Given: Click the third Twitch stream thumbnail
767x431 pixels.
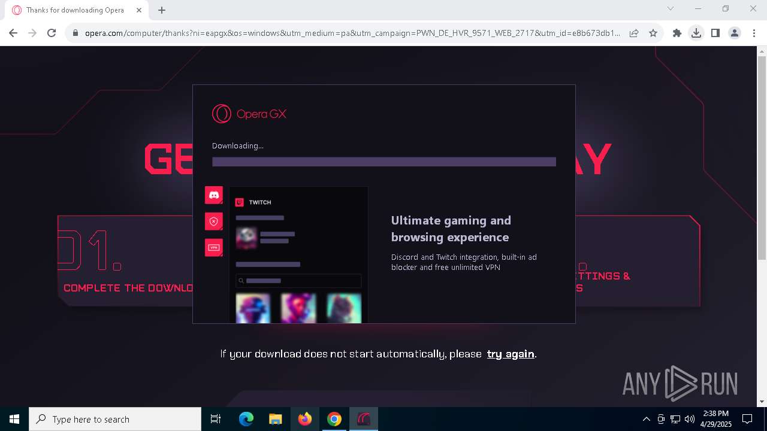Looking at the screenshot, I should tap(344, 308).
